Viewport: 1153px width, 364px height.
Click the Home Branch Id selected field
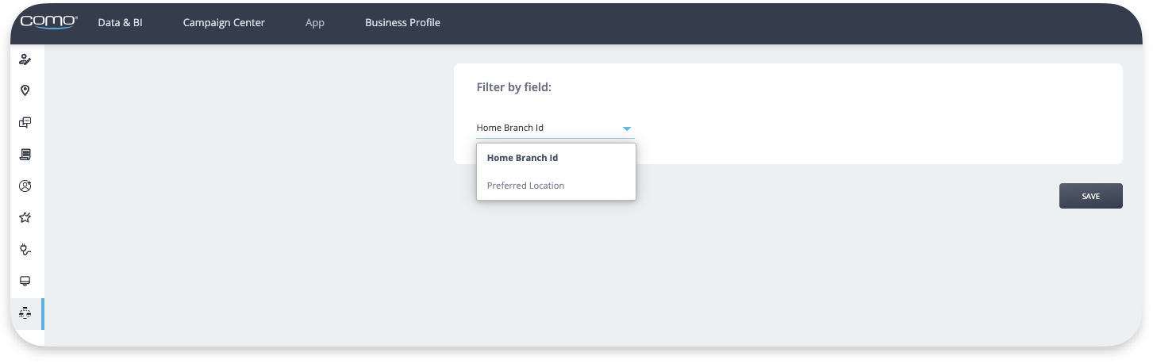click(555, 128)
